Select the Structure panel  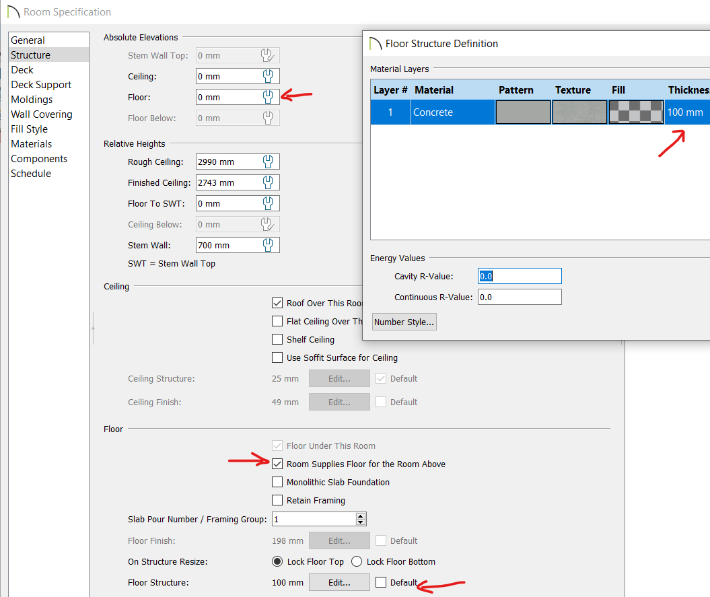pos(48,55)
